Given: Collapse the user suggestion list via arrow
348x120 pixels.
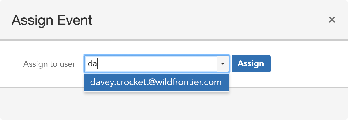Looking at the screenshot, I should (x=223, y=63).
